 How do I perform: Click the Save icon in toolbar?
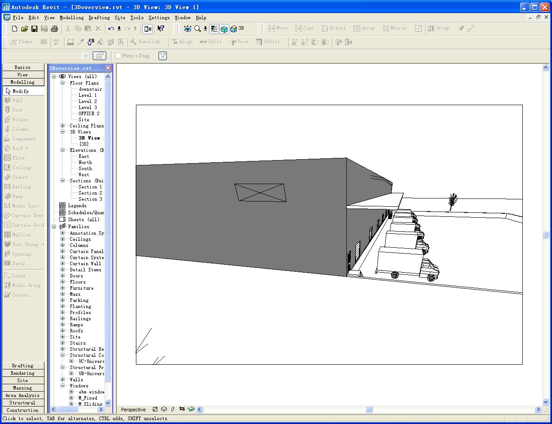point(34,29)
